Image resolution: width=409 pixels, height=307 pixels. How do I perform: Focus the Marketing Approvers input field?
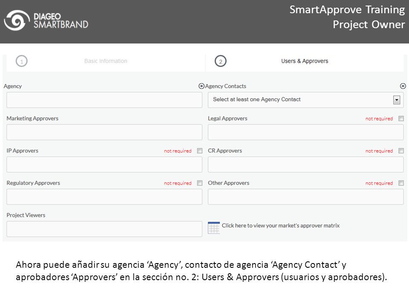[x=104, y=132]
